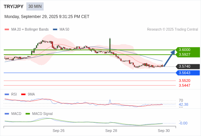The height and width of the screenshot is (136, 201).
Task: Click the date 'Monday, September 29, 2025 9:31:25 PM CET'
Action: tap(47, 17)
